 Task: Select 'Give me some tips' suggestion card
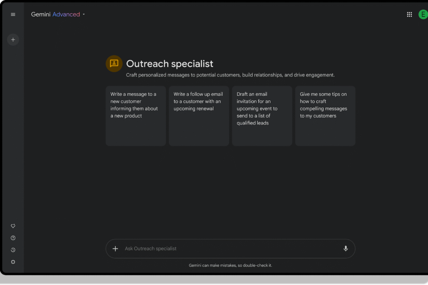325,116
